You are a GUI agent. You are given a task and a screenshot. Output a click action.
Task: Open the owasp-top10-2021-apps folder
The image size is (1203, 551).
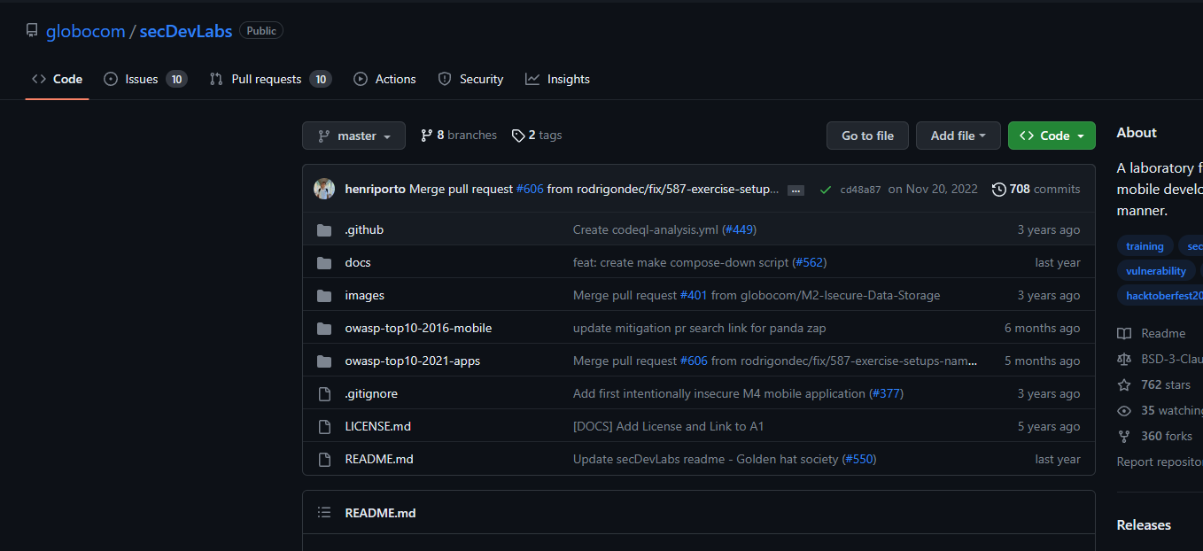point(413,361)
